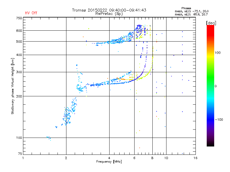Click the '75' height axis label
Screen dimensions: 230x172
[x=20, y=154]
